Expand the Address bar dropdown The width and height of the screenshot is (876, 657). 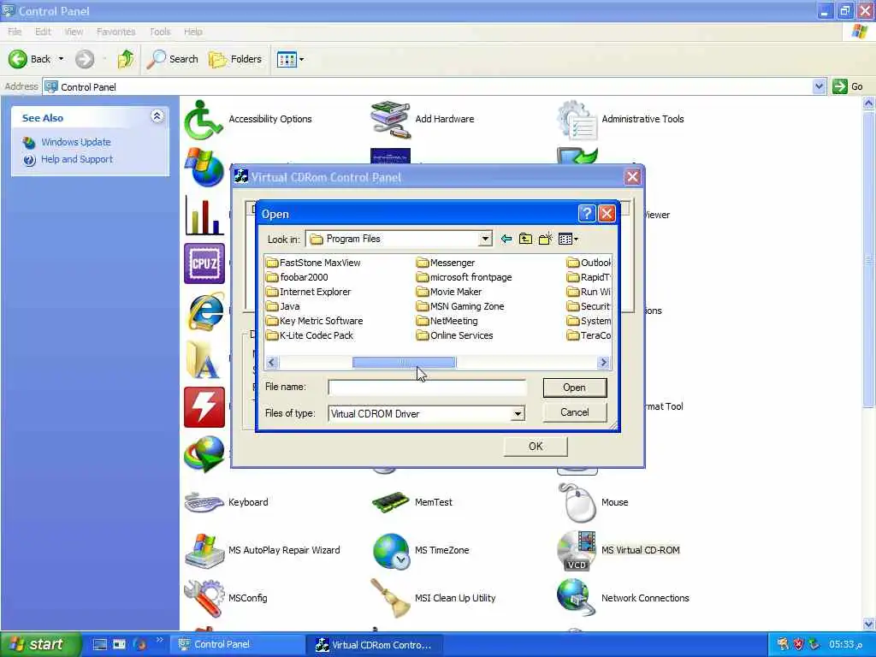click(819, 86)
